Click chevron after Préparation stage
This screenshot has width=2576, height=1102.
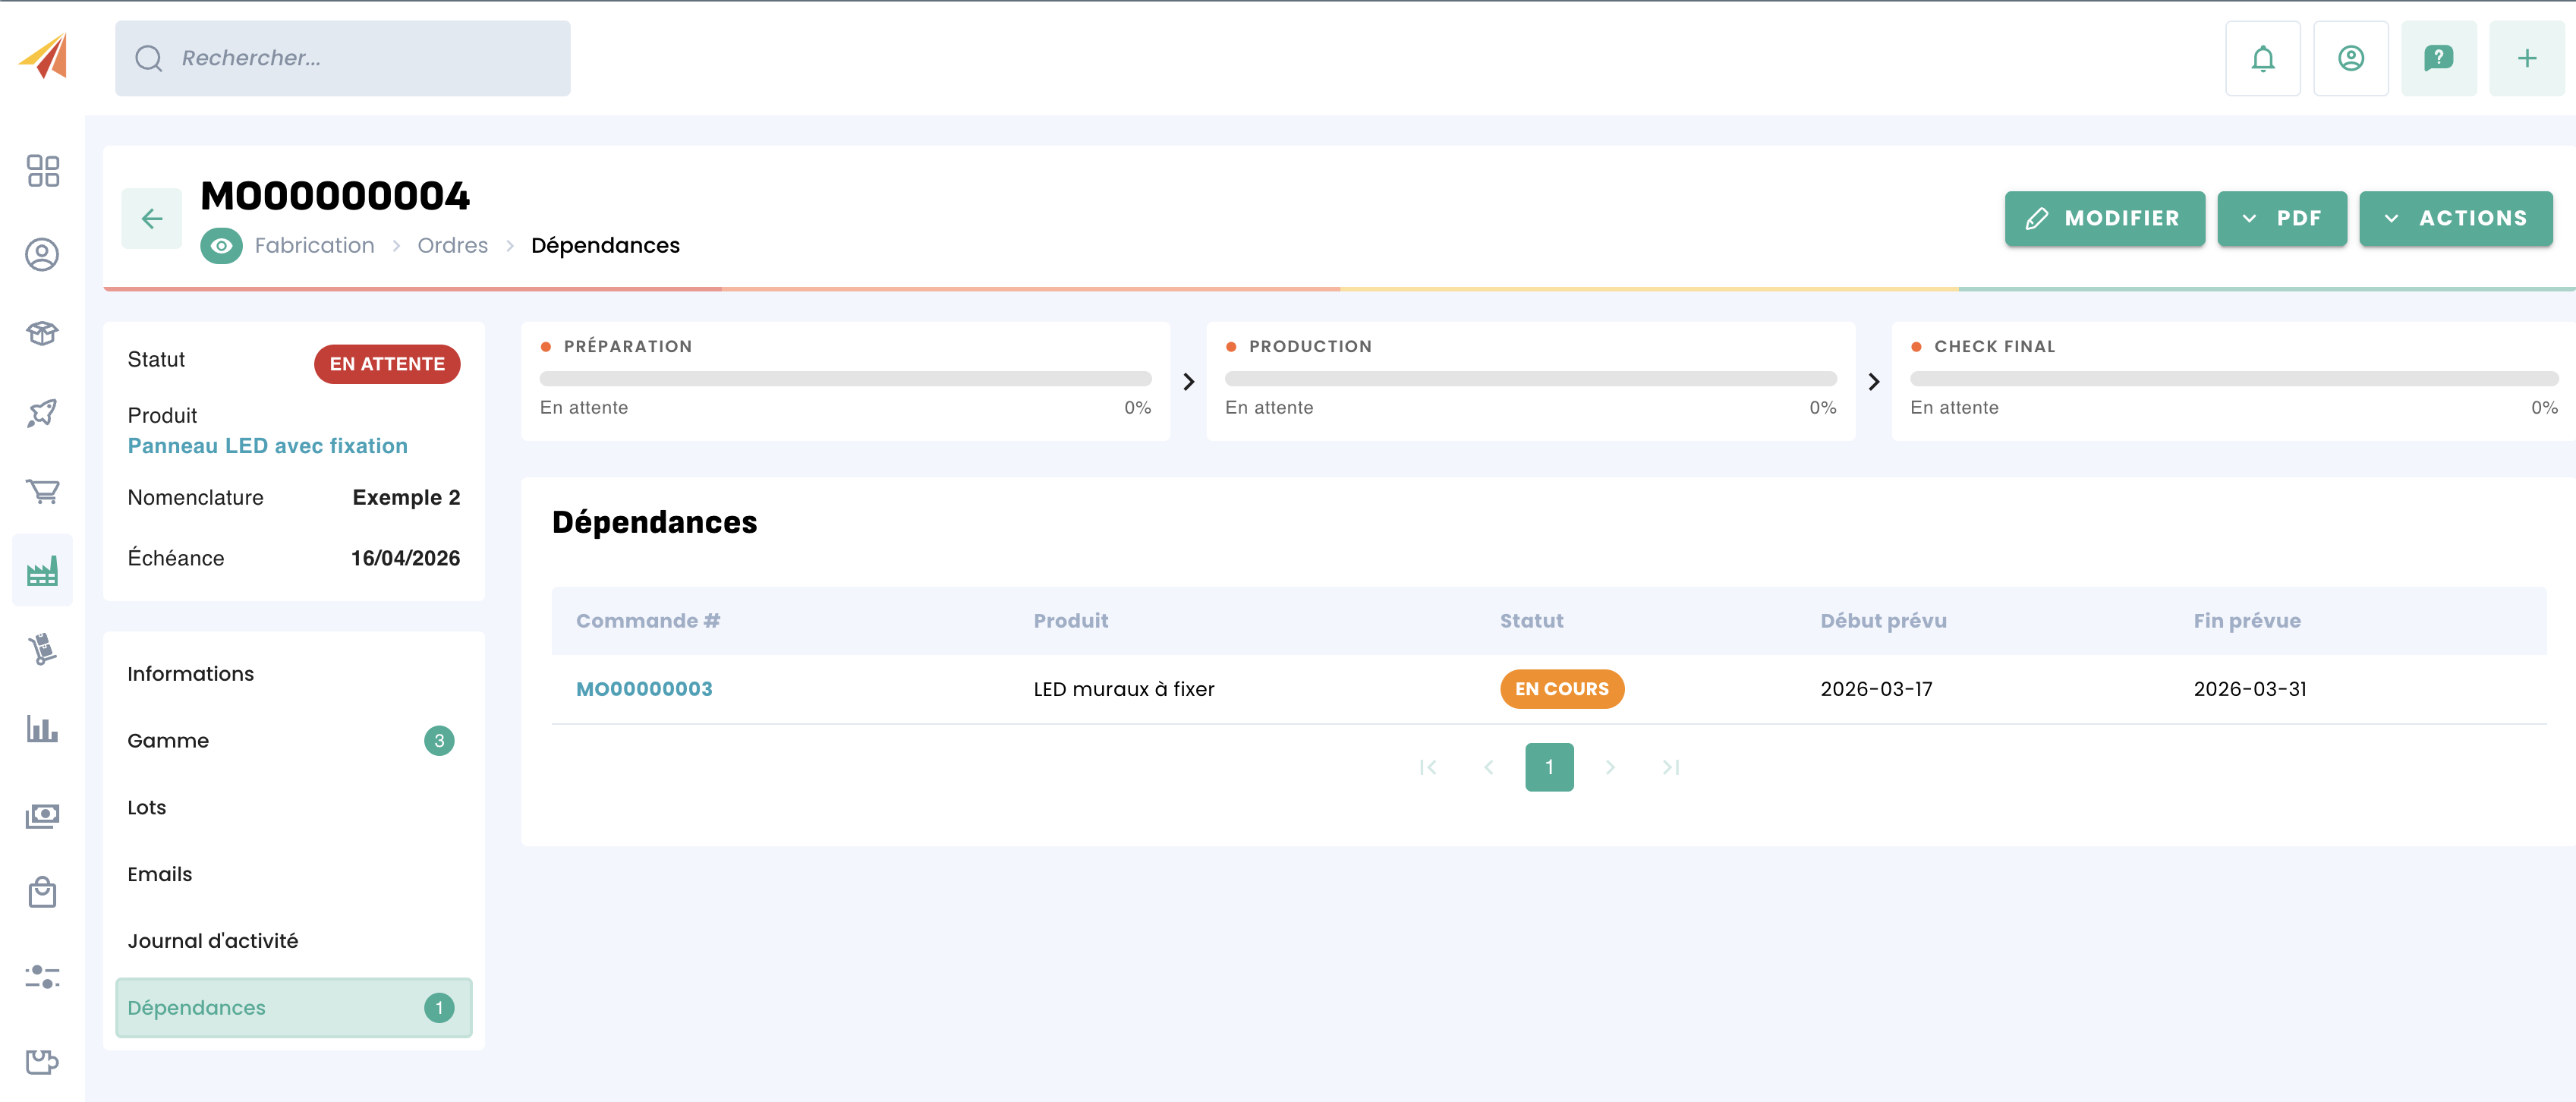click(1188, 382)
